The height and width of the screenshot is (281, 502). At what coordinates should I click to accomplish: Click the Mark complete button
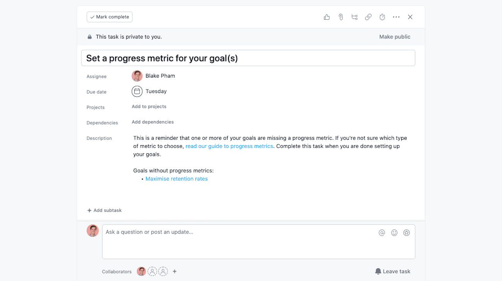[x=110, y=17]
